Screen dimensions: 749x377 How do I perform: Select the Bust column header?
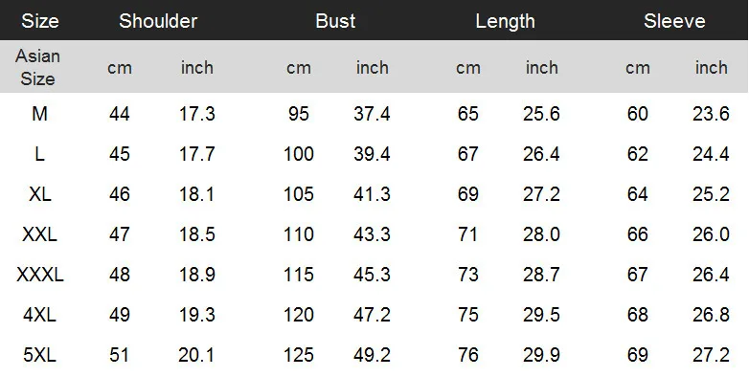(x=335, y=21)
